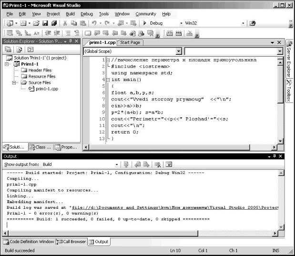The width and height of the screenshot is (295, 256).
Task: Click the Decrease Indent icon
Action: point(48,33)
